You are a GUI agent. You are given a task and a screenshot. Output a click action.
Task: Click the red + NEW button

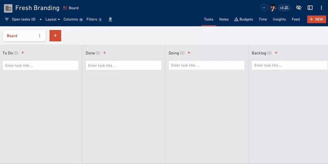(x=316, y=19)
